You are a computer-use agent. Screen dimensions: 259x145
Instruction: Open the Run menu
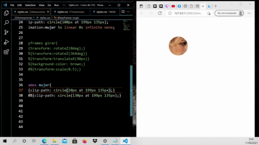click(x=56, y=5)
